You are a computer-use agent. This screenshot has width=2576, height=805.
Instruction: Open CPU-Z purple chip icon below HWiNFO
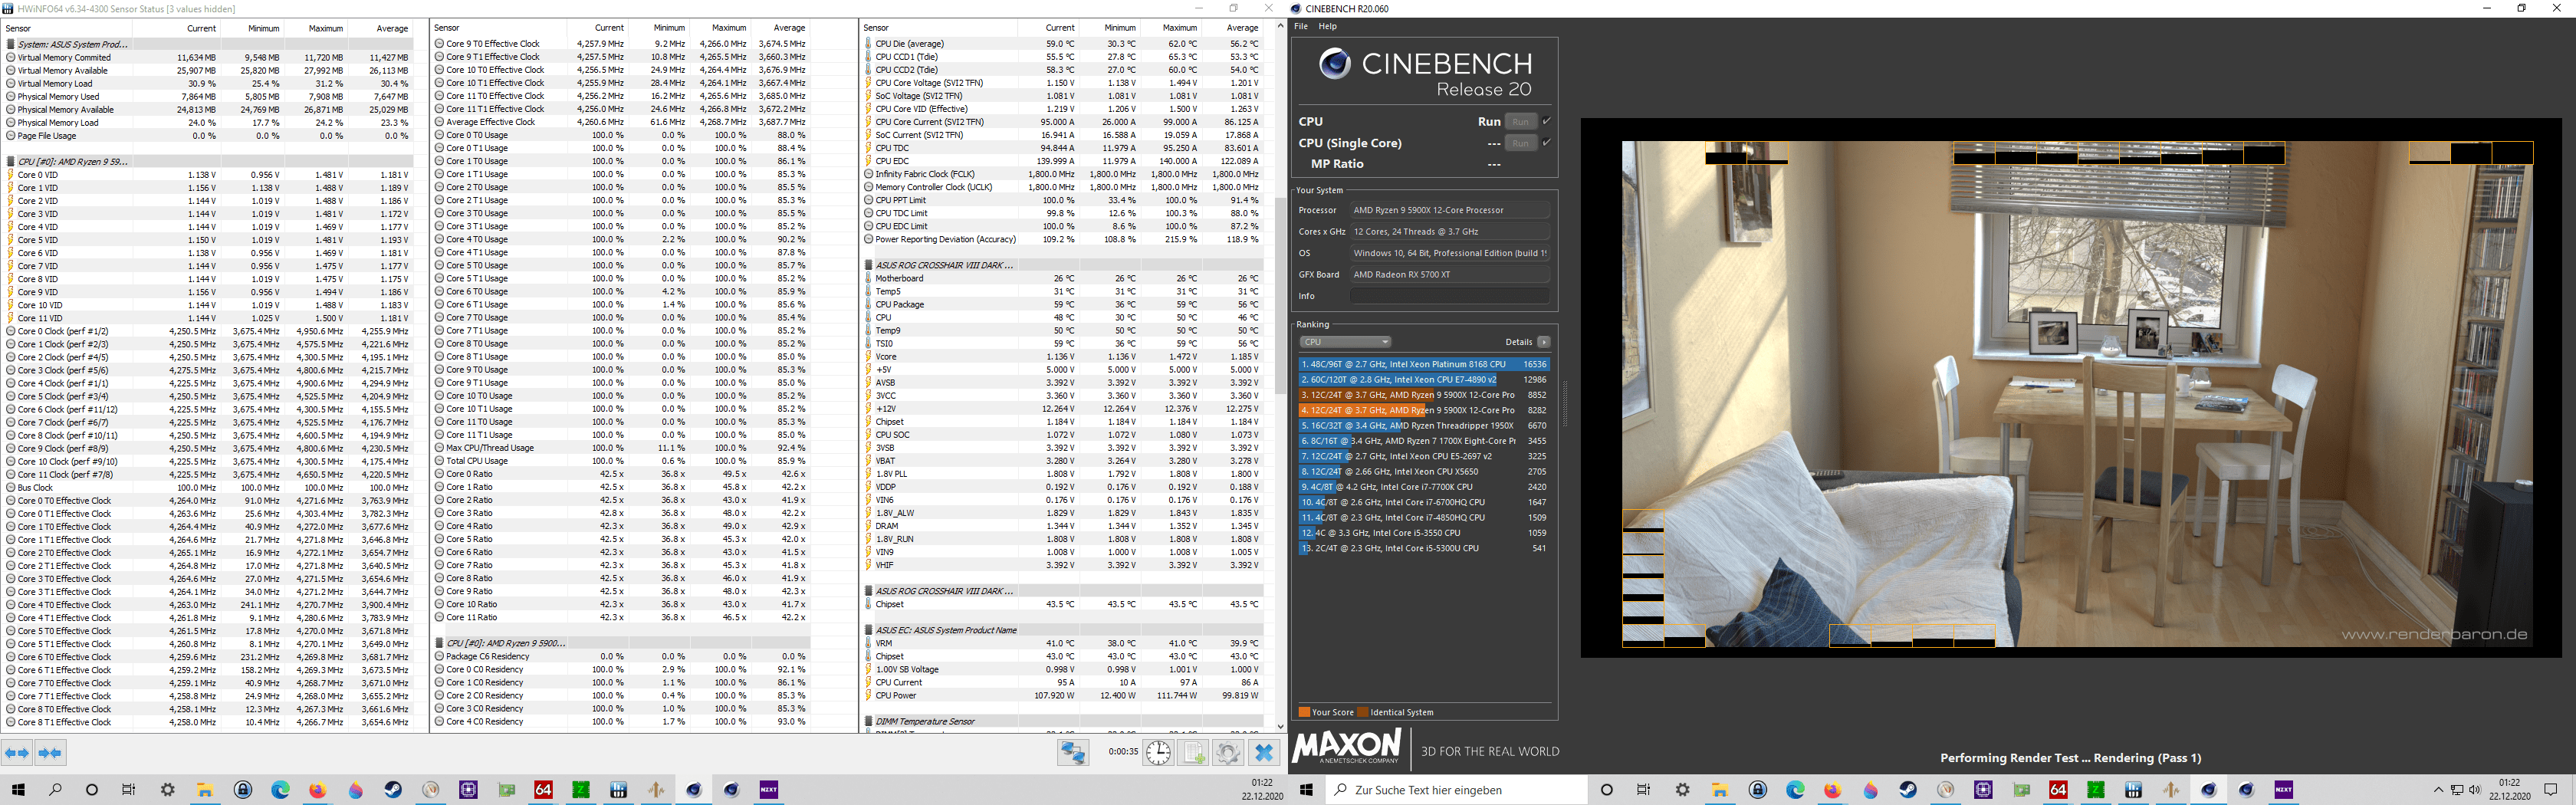[468, 790]
